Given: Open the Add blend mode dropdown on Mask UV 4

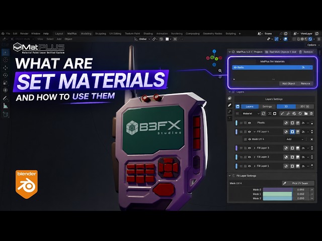Looking at the screenshot, I should click(295, 140).
